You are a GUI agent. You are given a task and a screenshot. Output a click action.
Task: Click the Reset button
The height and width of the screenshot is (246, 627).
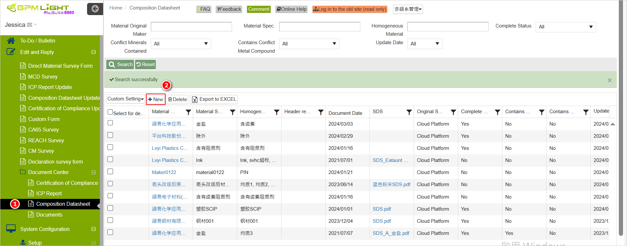(x=145, y=64)
